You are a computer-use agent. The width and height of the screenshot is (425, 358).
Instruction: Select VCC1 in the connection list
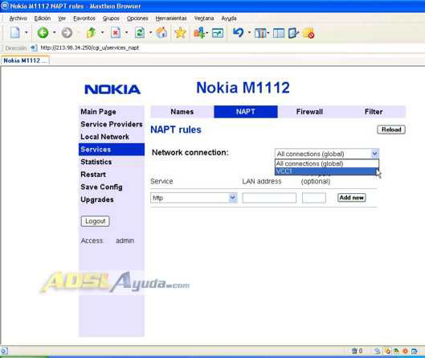point(327,171)
